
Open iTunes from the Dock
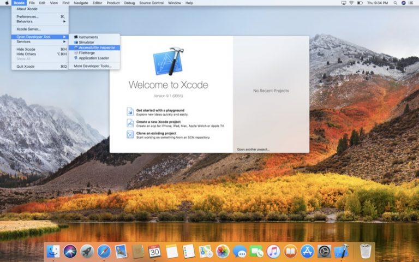273,252
